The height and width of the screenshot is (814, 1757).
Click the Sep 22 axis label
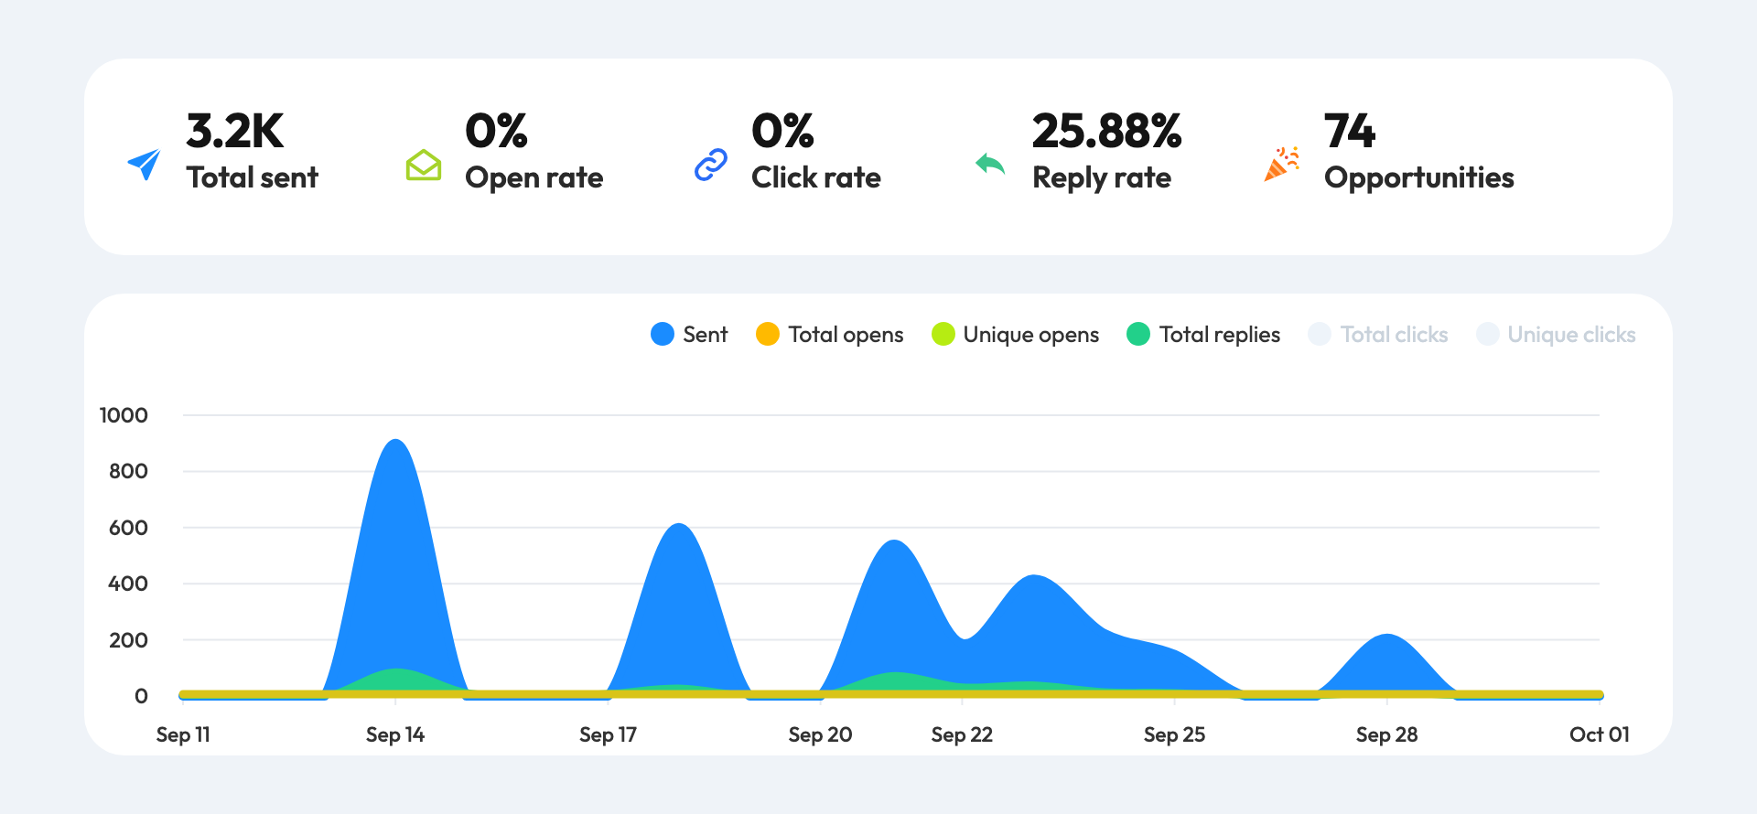(962, 735)
